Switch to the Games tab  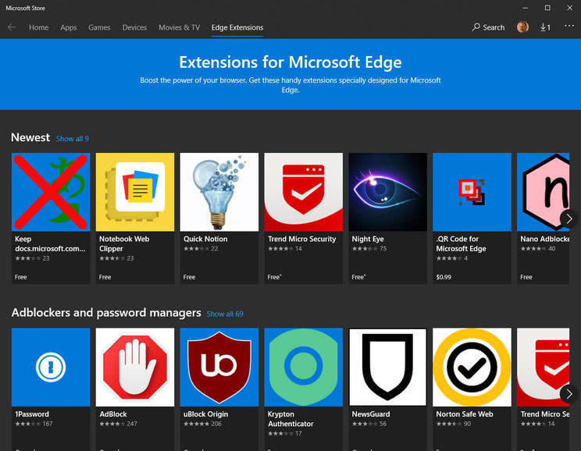[x=99, y=27]
